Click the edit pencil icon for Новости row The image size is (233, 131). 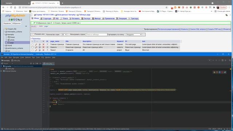coord(36,47)
